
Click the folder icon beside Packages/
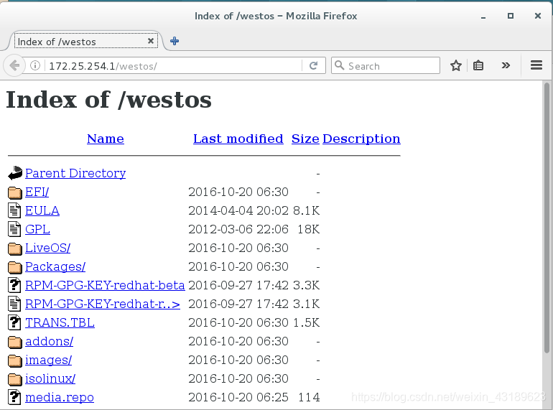click(15, 267)
